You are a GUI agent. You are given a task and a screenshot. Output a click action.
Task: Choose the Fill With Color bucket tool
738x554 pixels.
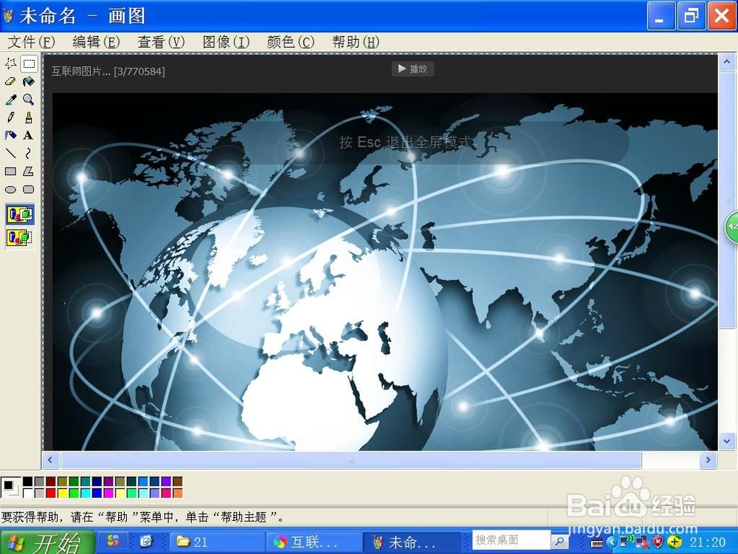29,81
